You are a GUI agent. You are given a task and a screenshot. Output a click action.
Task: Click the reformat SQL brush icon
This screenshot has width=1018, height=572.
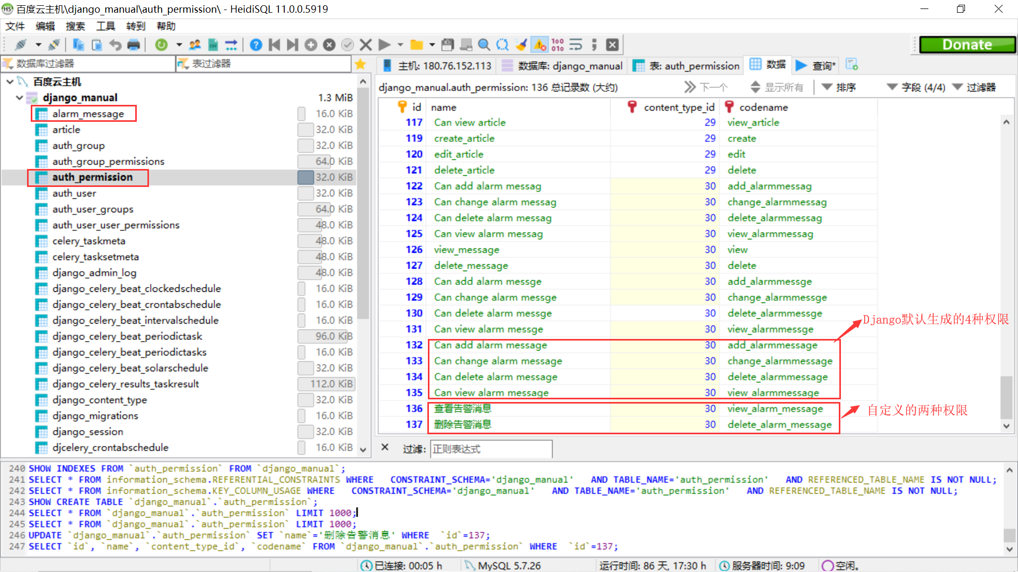point(521,45)
